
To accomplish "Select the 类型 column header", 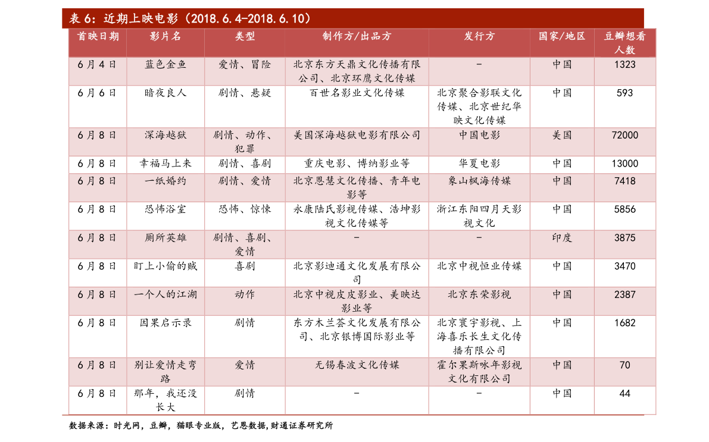I will pos(245,36).
